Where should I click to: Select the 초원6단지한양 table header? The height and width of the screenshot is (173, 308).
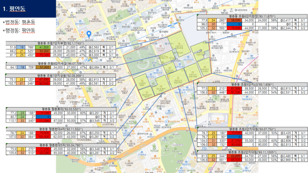[252, 16]
